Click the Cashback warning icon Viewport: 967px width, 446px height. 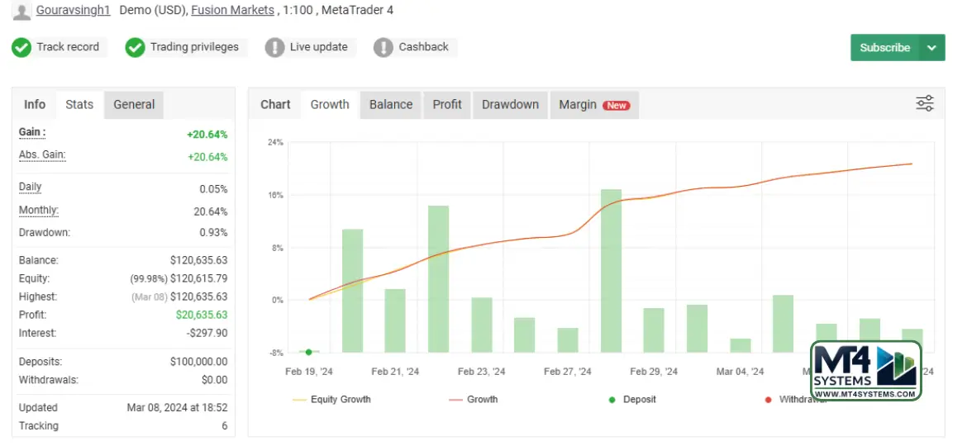coord(383,47)
